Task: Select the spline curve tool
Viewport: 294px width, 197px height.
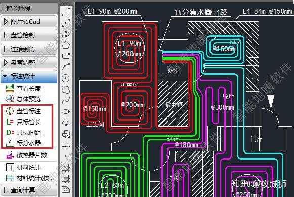Action: [66, 101]
